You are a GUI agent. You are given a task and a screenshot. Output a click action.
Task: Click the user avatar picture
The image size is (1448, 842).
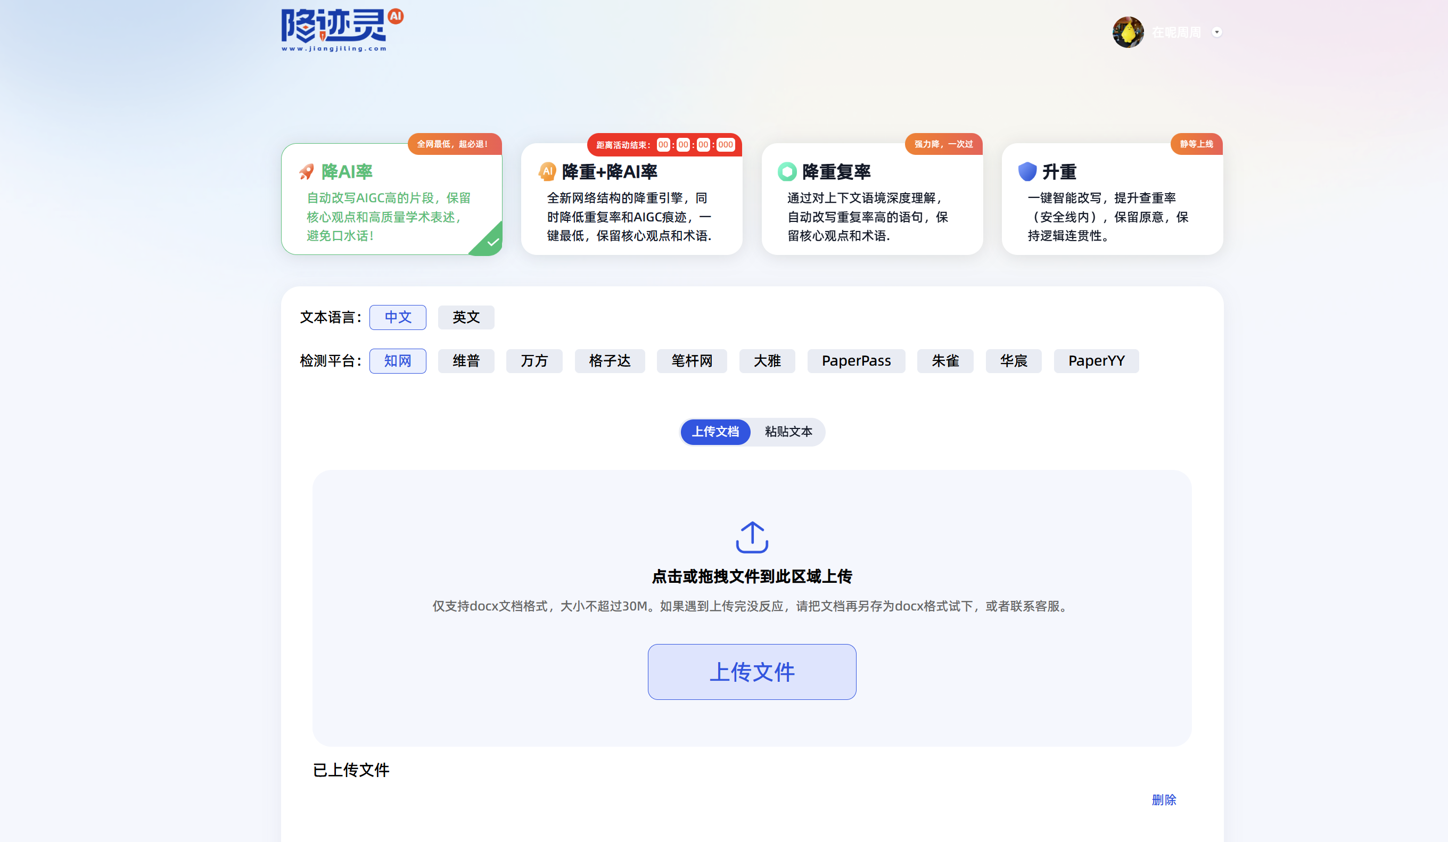click(1128, 32)
